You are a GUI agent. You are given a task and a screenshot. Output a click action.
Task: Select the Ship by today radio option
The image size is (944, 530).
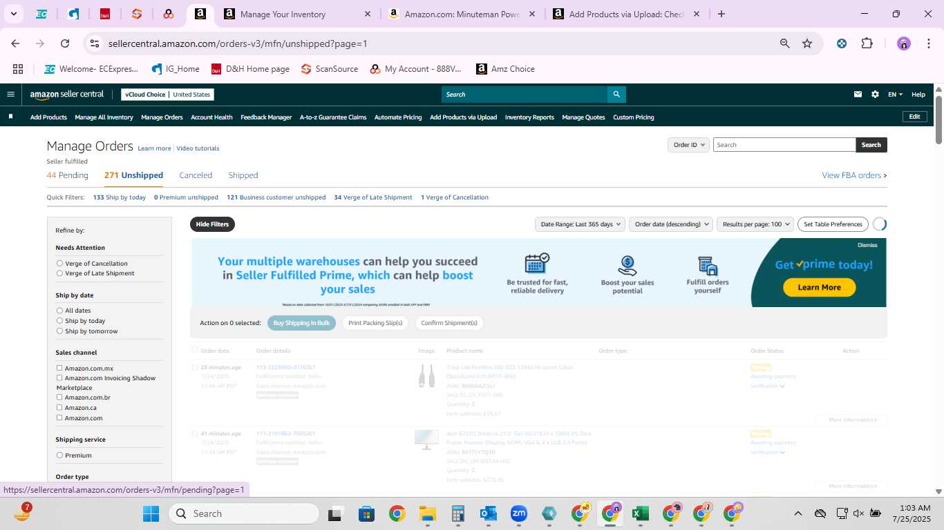59,321
